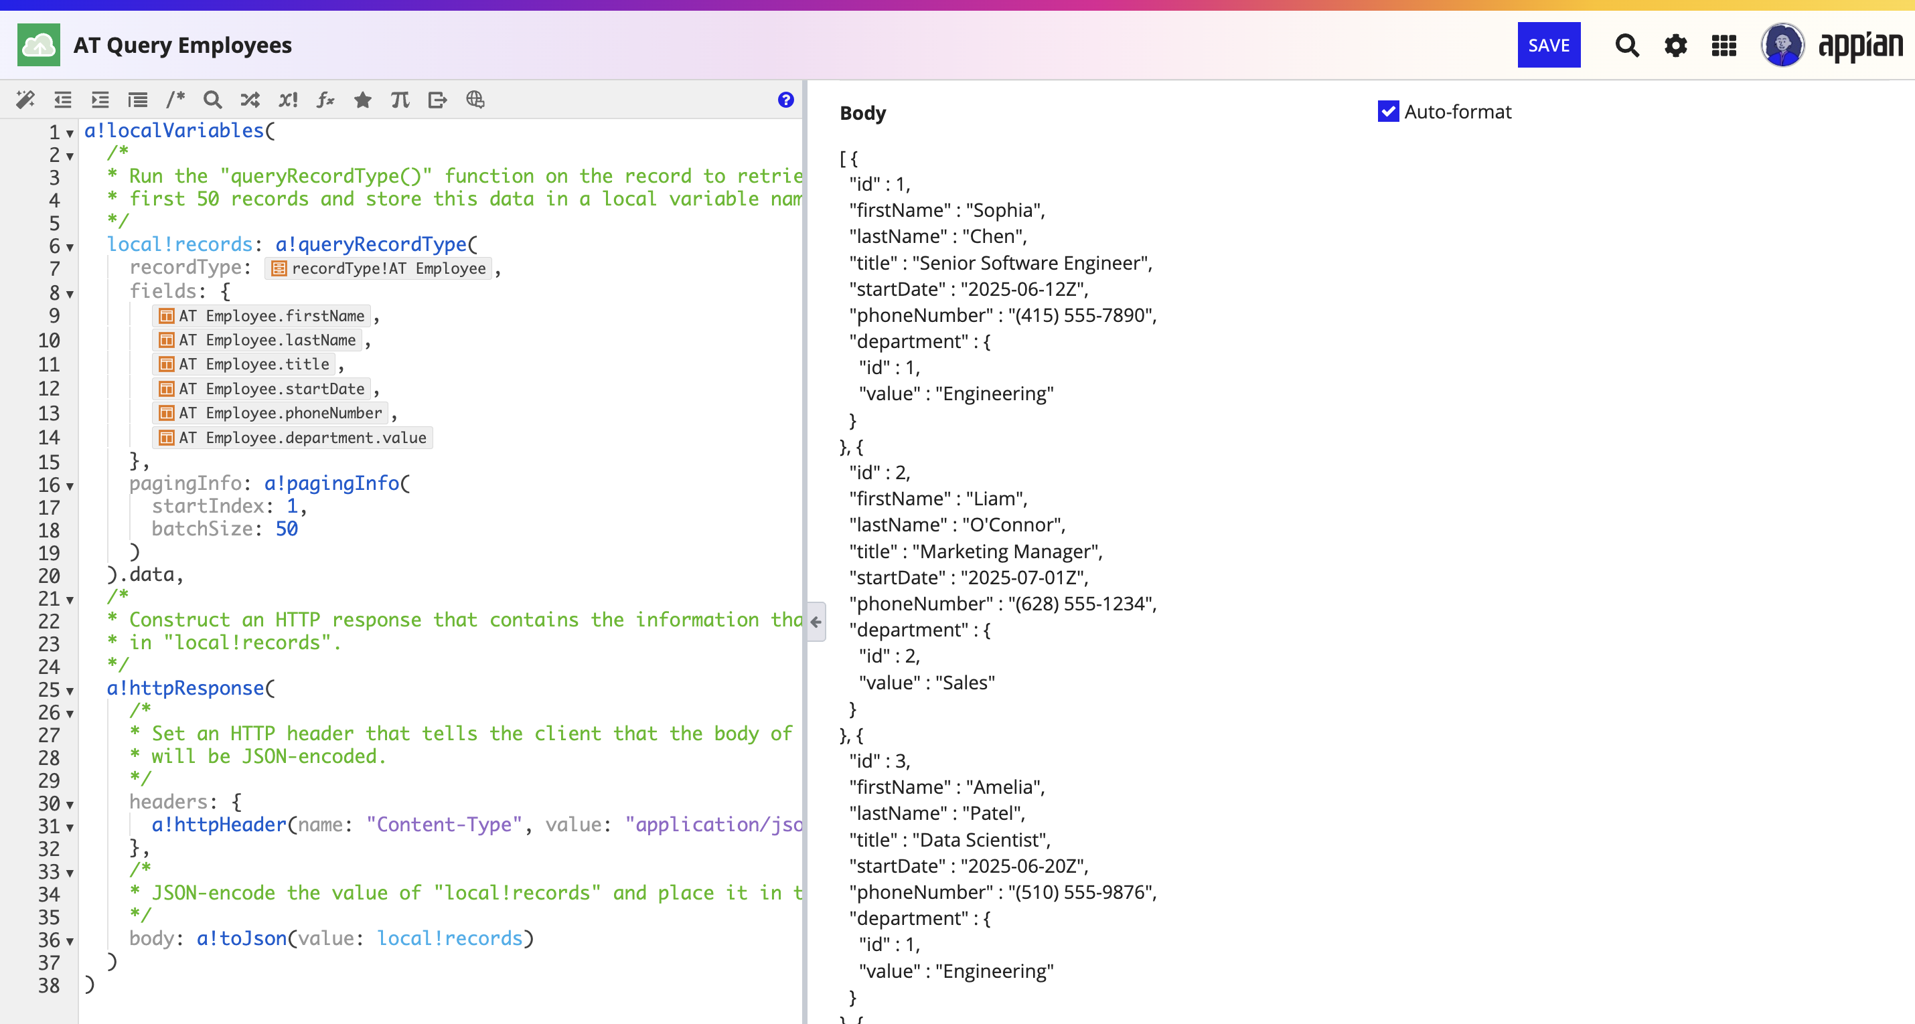The height and width of the screenshot is (1024, 1915).
Task: Open find in expression with magnifier icon
Action: point(213,100)
